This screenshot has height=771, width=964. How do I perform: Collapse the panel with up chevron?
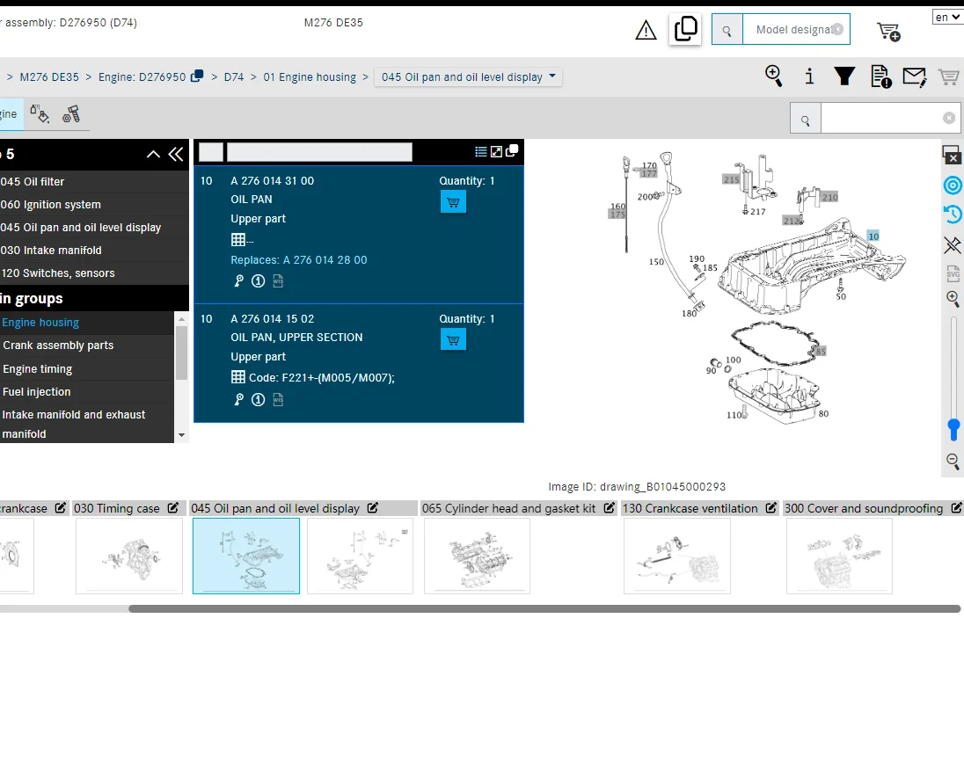(x=153, y=154)
